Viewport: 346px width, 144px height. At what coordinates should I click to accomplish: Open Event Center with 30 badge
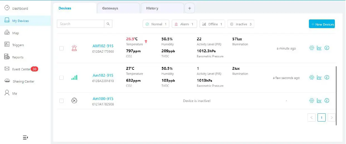pyautogui.click(x=21, y=69)
